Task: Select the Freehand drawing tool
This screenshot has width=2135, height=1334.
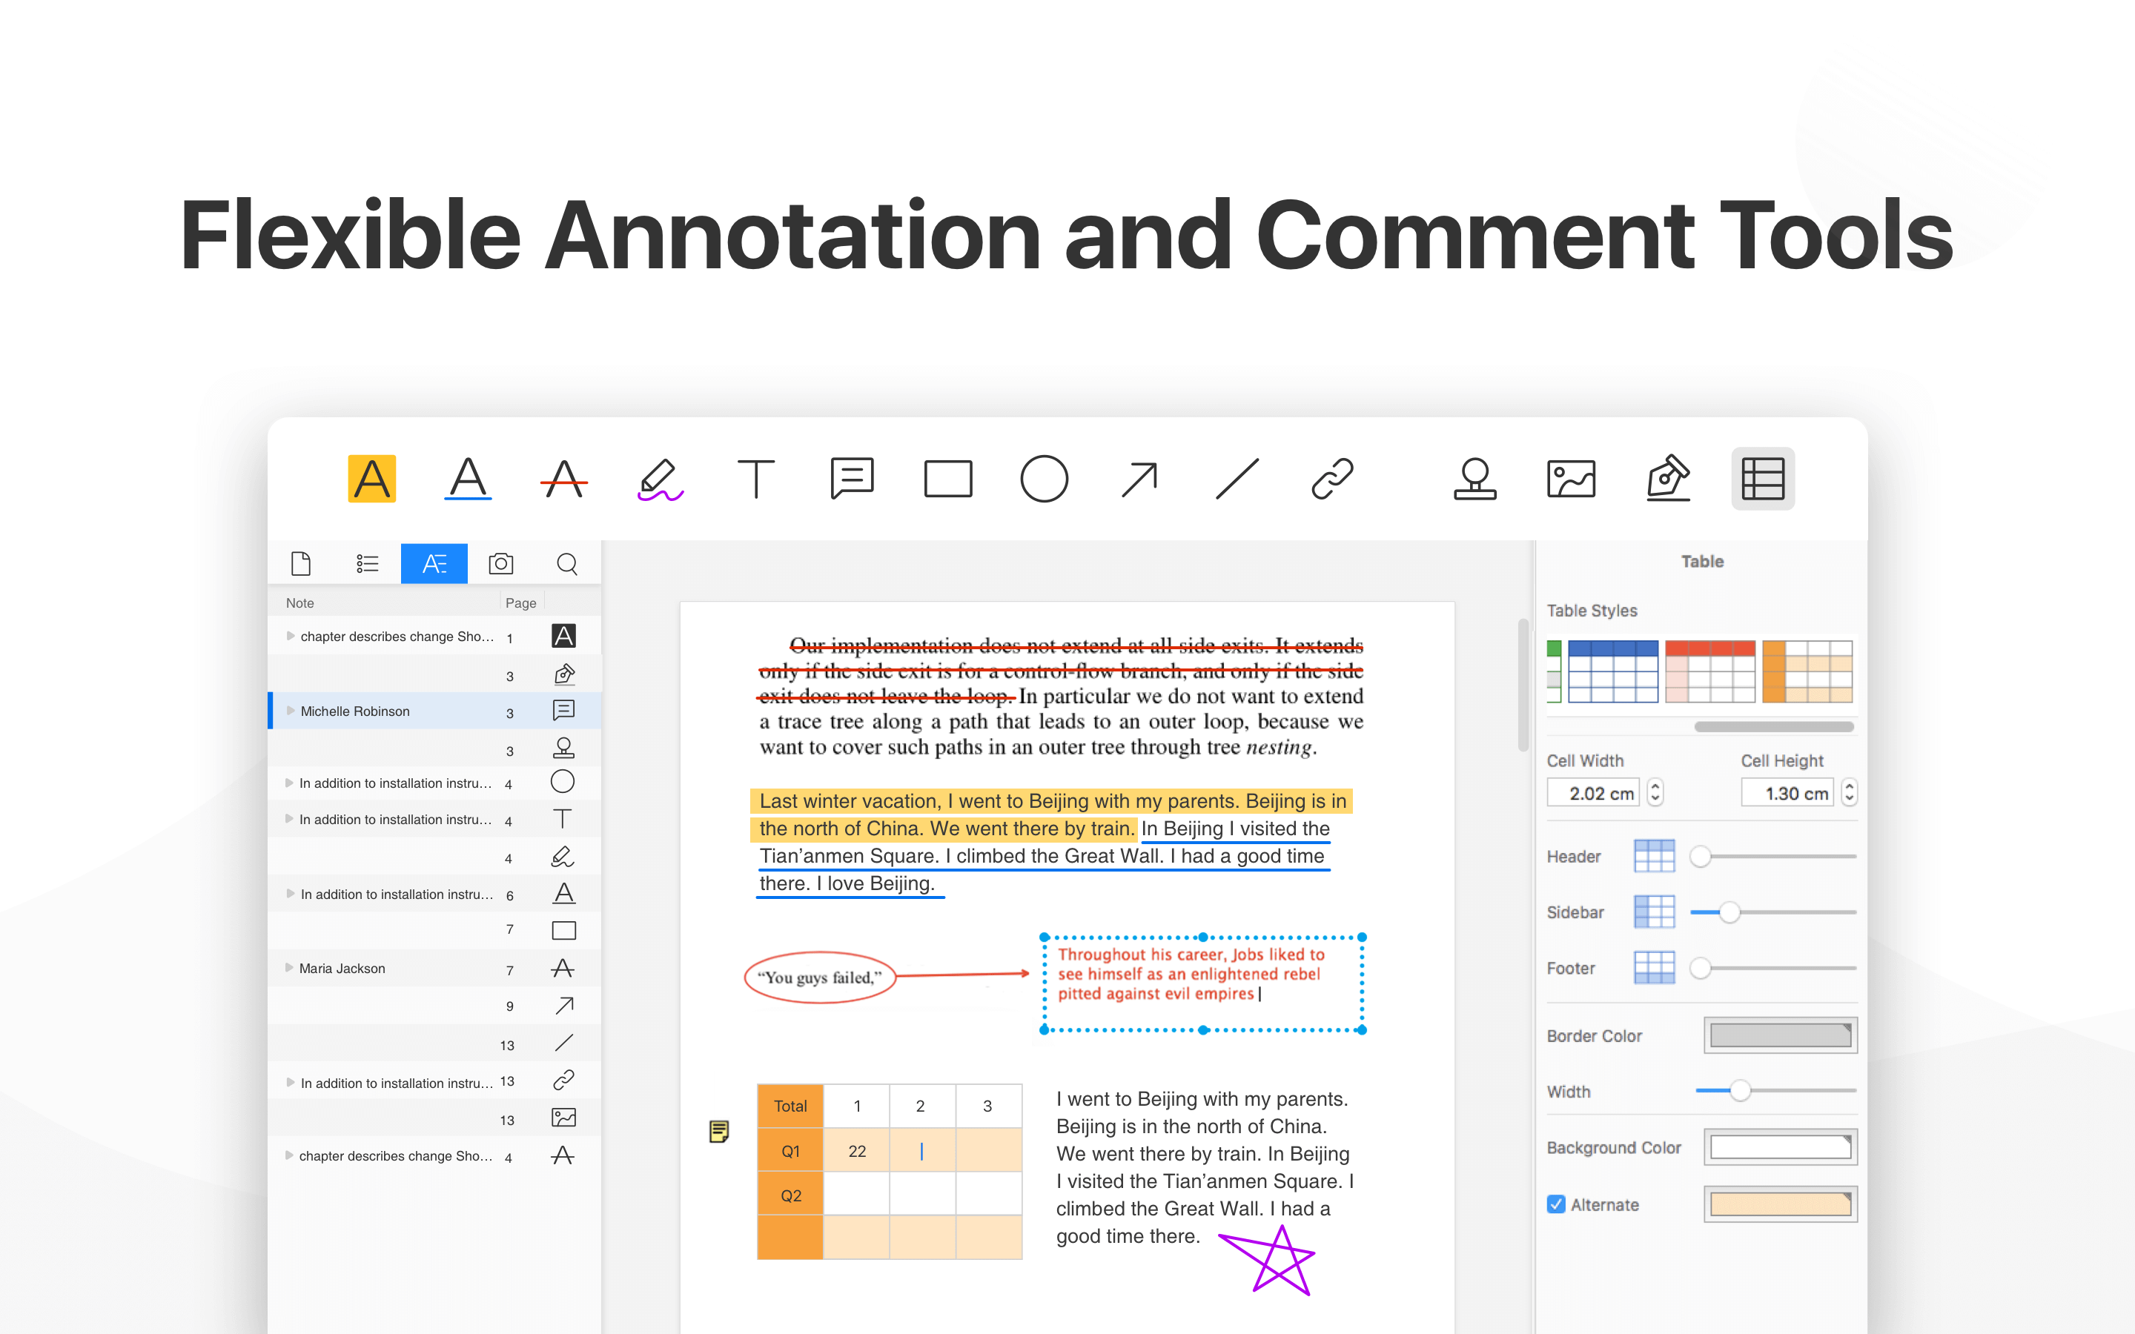Action: (x=661, y=477)
